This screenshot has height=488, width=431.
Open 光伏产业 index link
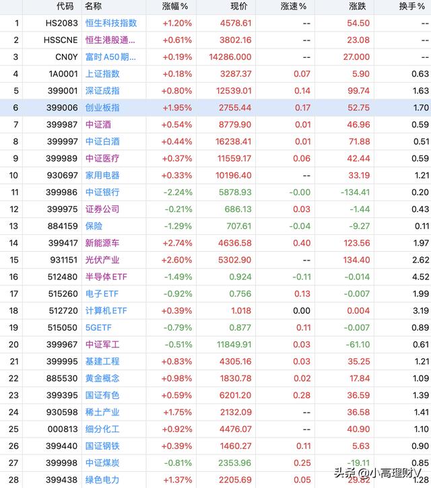(x=102, y=260)
